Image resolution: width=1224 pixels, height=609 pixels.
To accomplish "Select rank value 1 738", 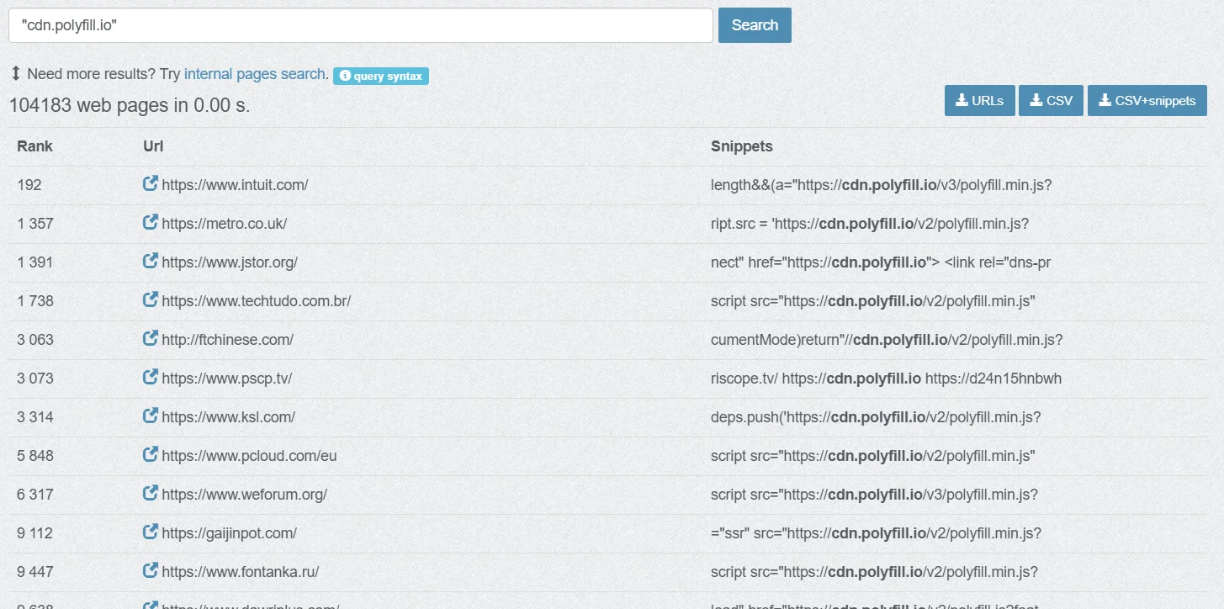I will [x=34, y=301].
